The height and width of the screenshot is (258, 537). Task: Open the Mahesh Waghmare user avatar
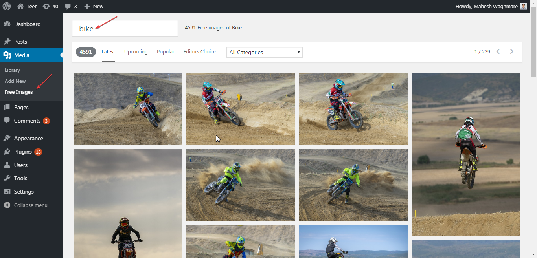[x=523, y=6]
